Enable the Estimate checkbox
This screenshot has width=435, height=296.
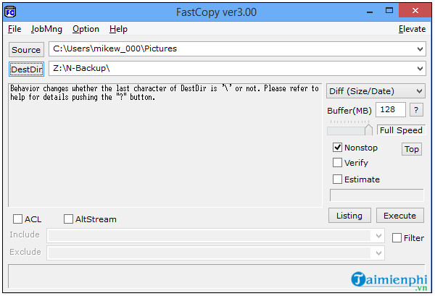337,179
